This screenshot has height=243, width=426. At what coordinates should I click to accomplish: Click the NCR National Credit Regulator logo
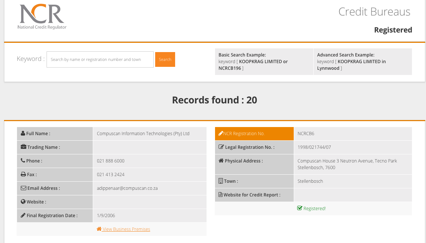coord(42,17)
